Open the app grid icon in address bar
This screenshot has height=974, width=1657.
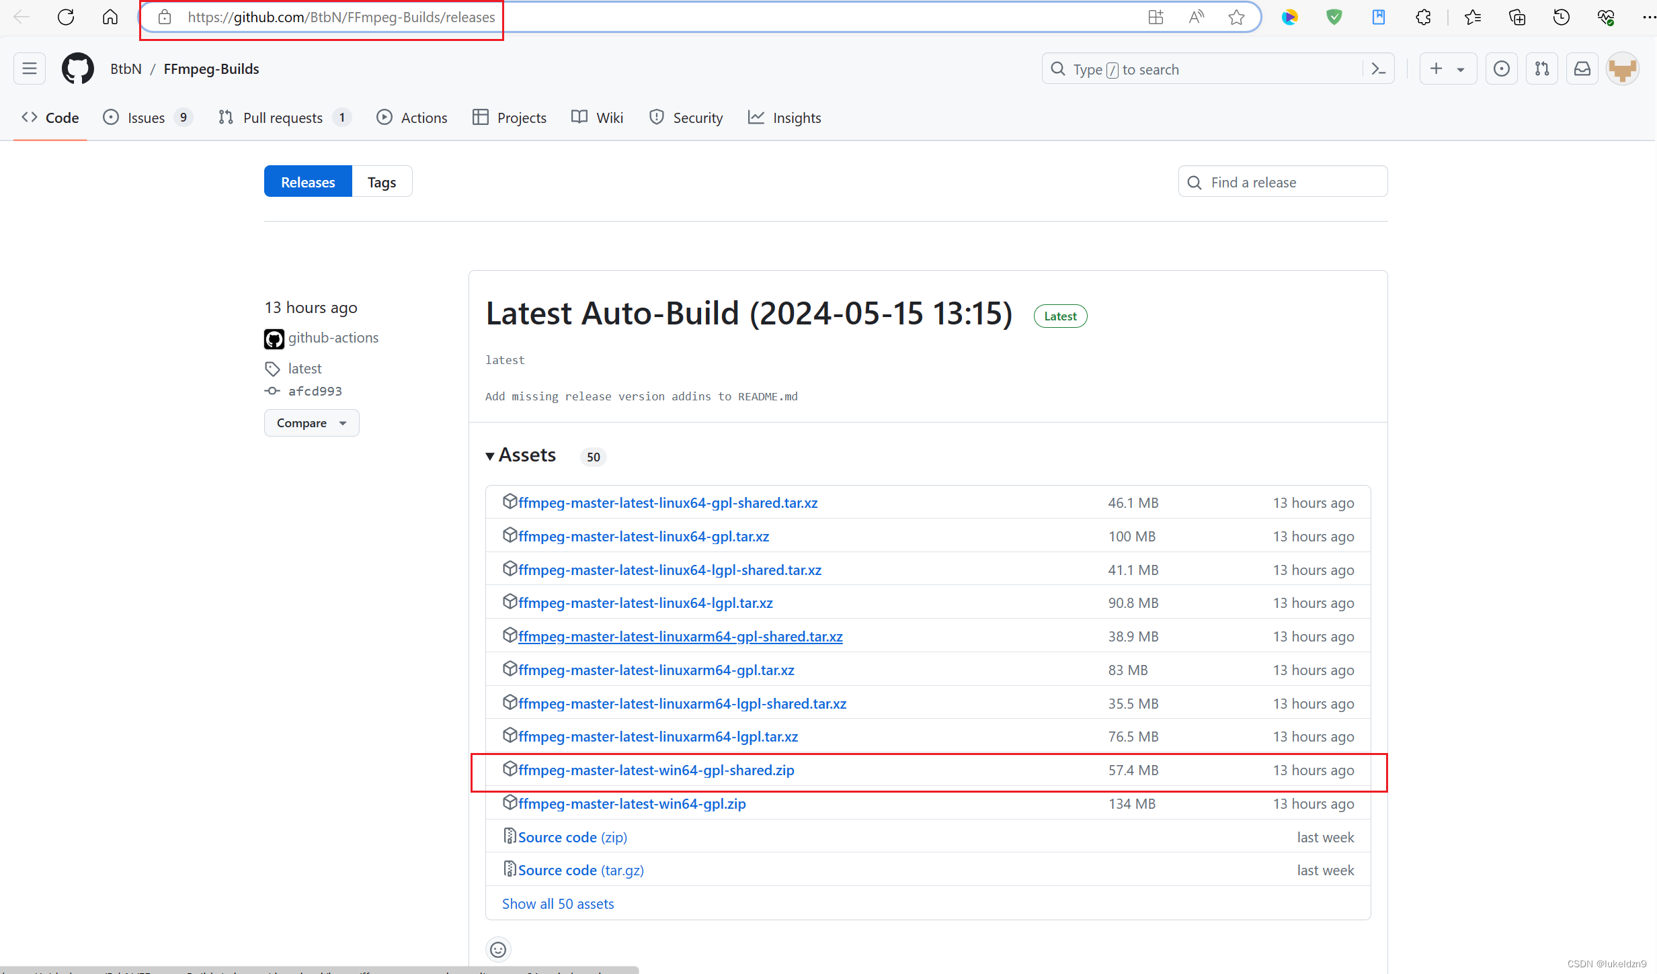(1156, 17)
